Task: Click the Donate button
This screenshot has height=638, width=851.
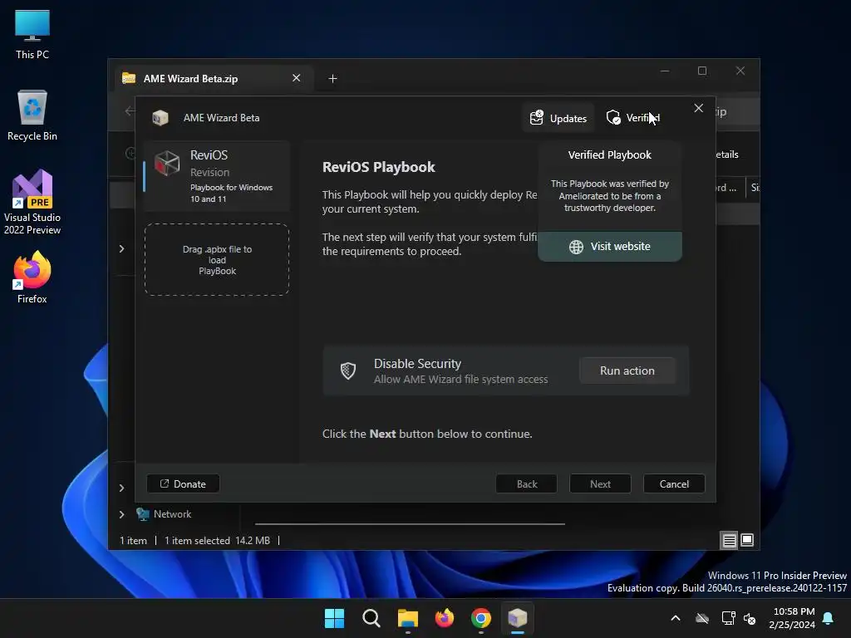Action: pyautogui.click(x=183, y=483)
